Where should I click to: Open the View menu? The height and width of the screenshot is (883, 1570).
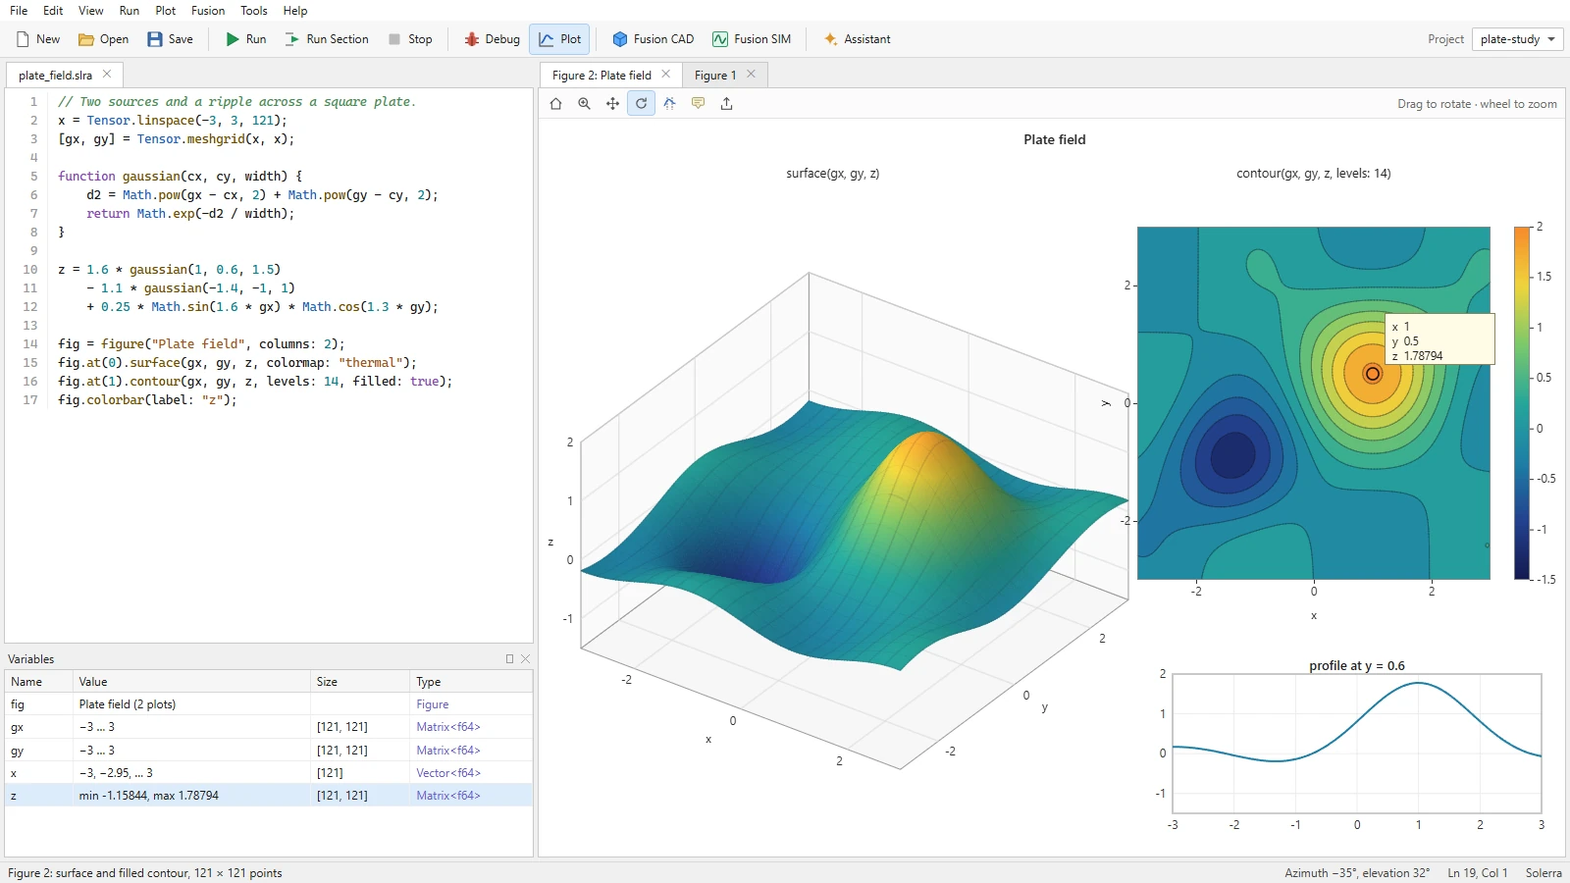point(91,11)
